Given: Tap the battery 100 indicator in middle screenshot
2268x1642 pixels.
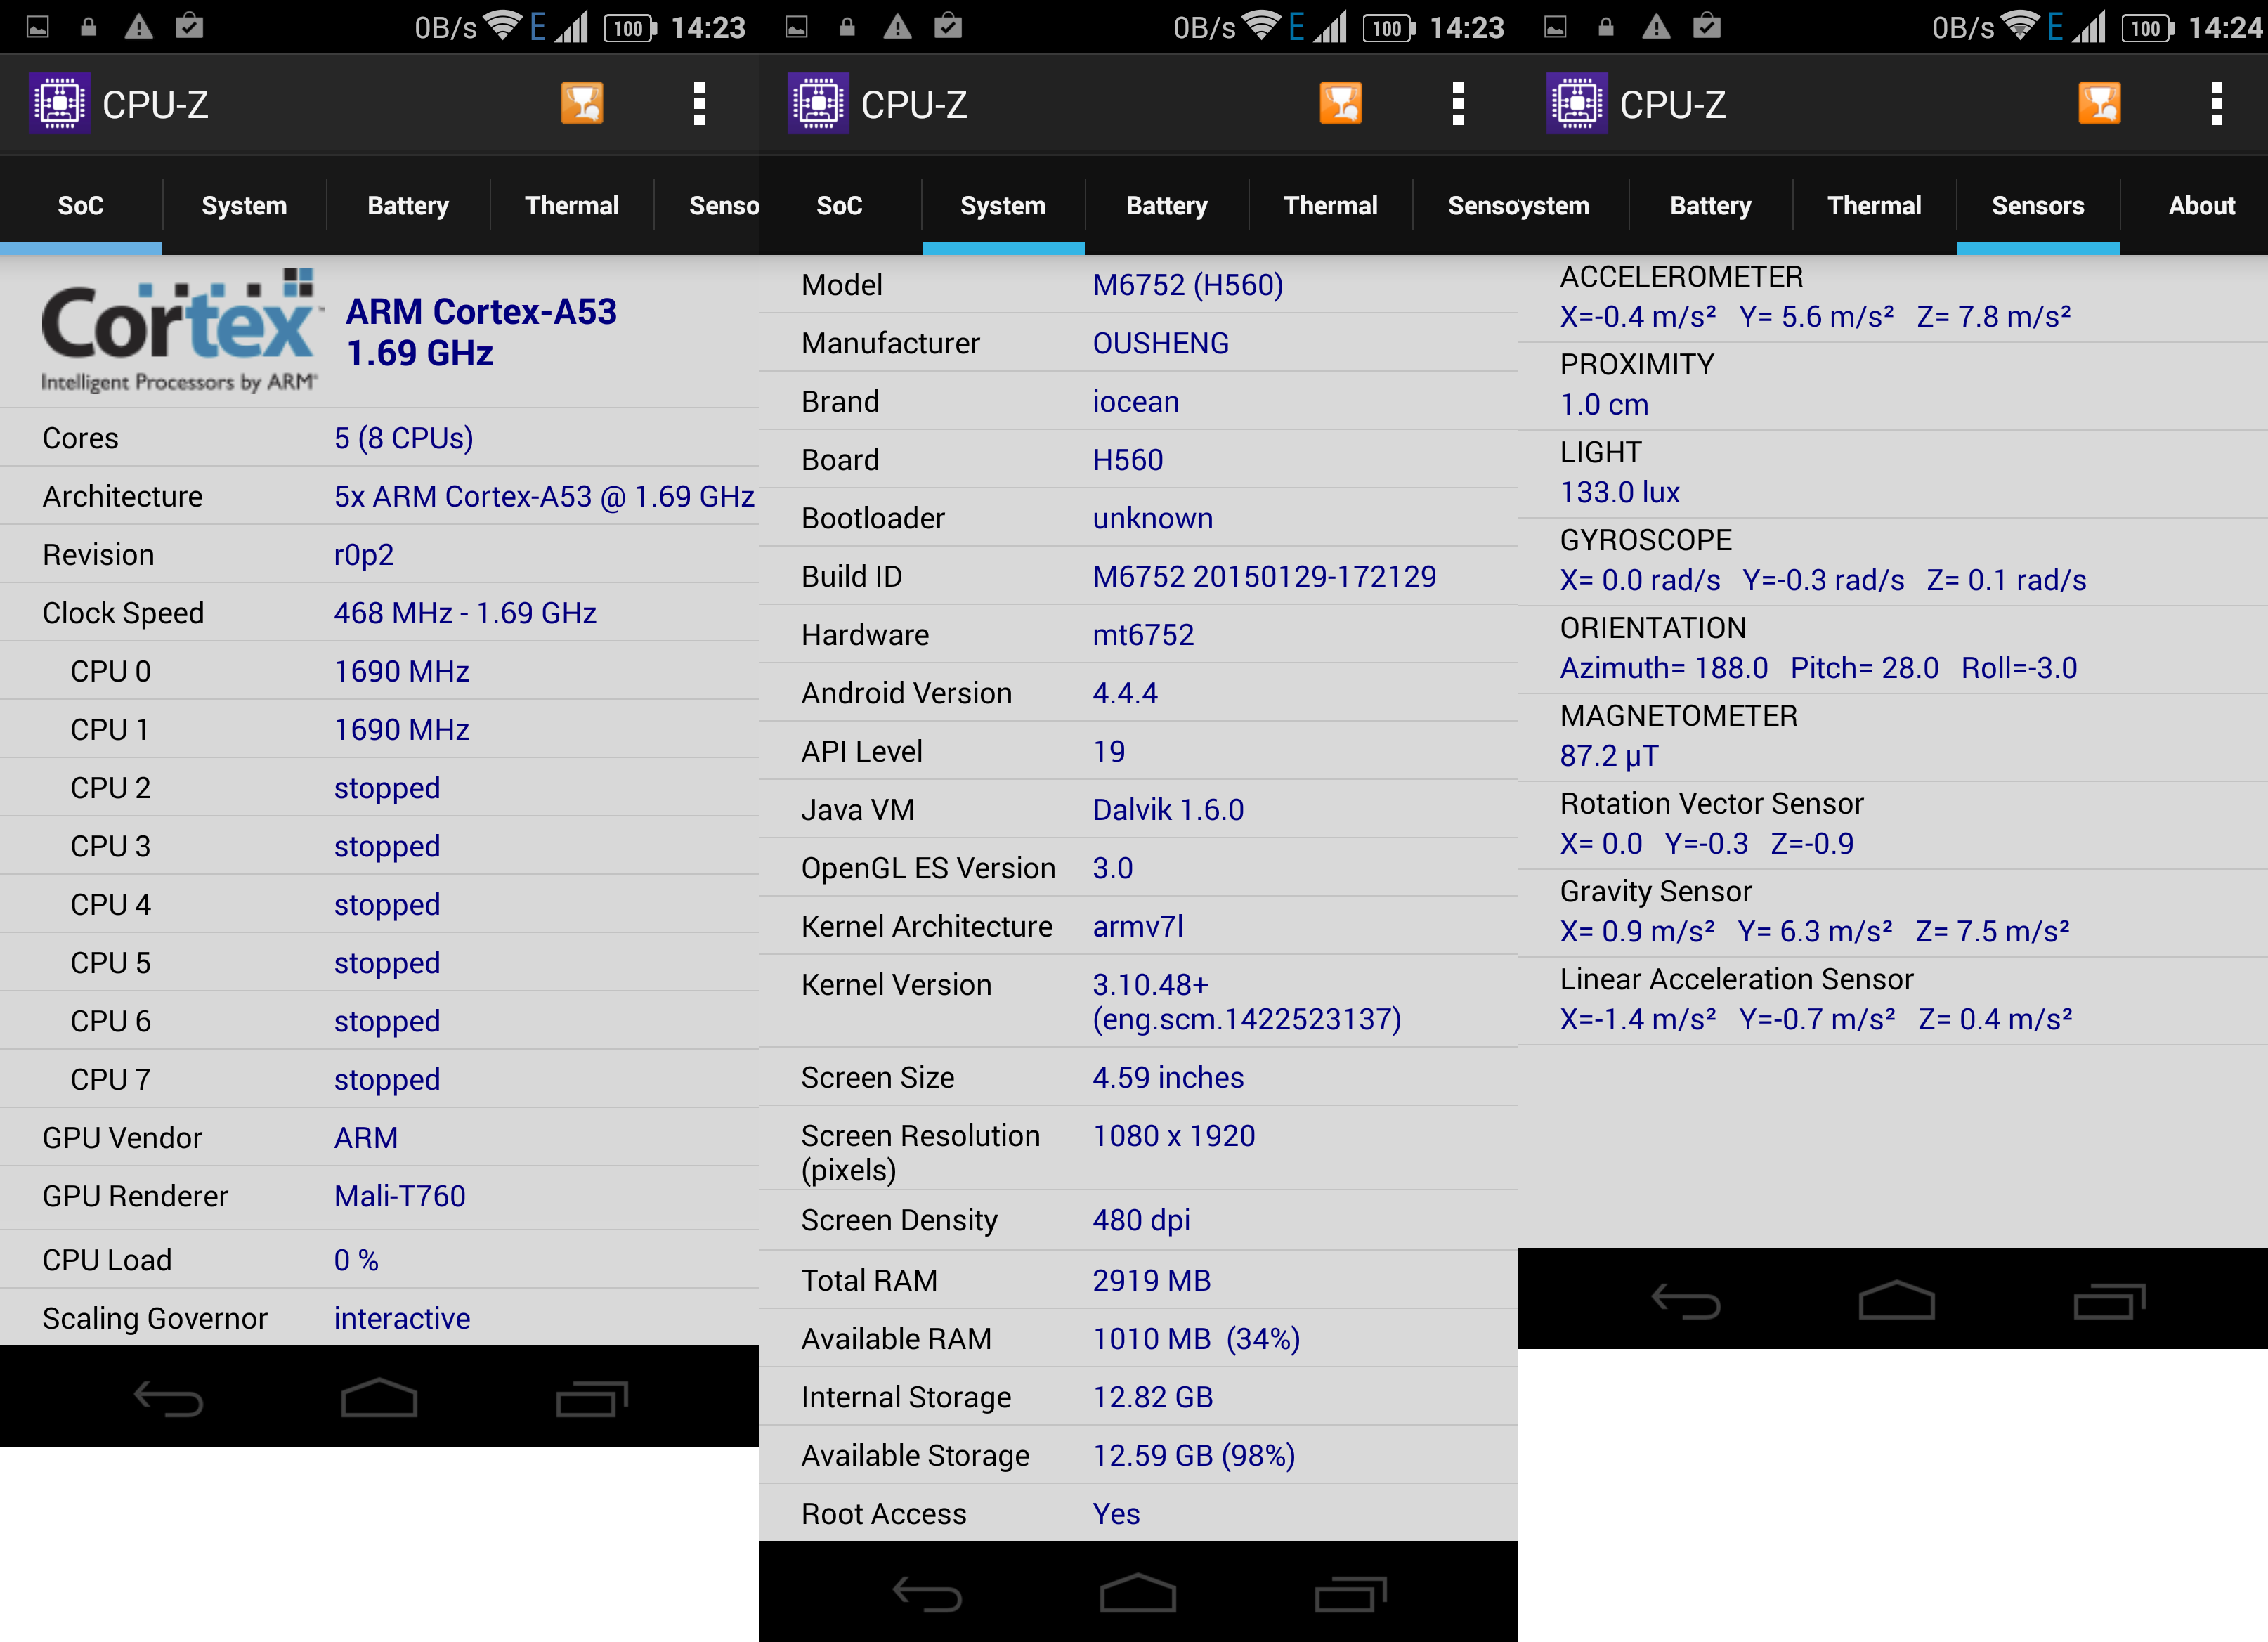Looking at the screenshot, I should (x=1389, y=27).
